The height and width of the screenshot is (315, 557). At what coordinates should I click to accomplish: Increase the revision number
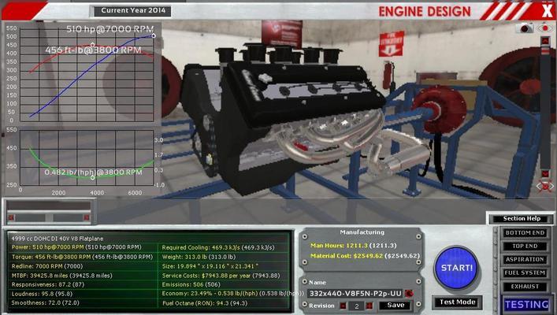pyautogui.click(x=370, y=306)
